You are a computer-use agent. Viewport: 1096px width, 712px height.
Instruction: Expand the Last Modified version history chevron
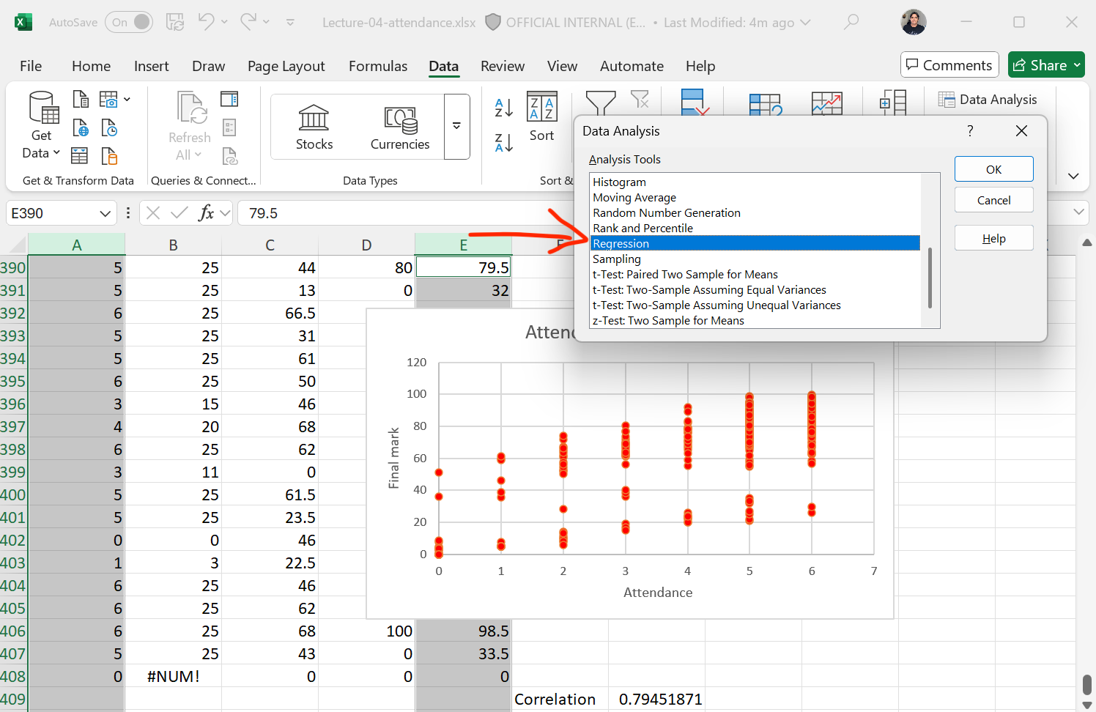(806, 23)
